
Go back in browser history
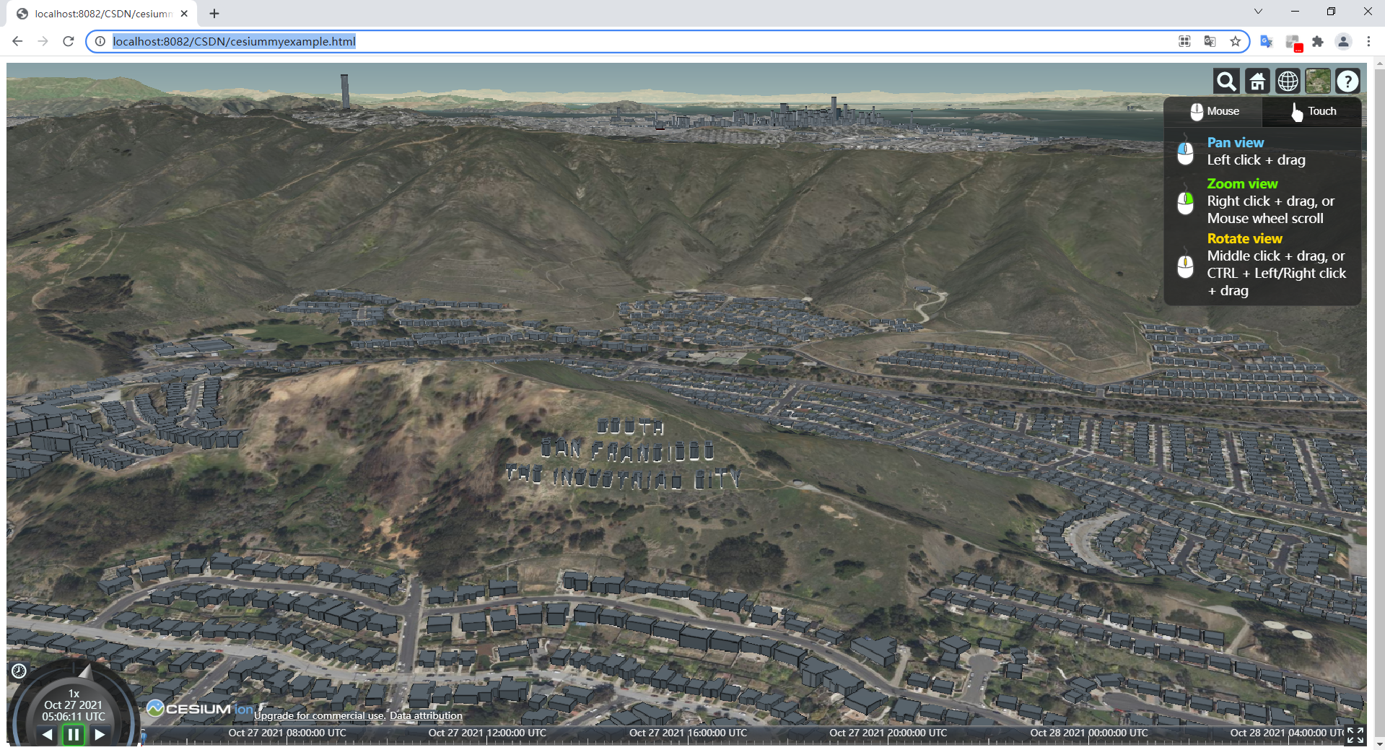tap(17, 42)
